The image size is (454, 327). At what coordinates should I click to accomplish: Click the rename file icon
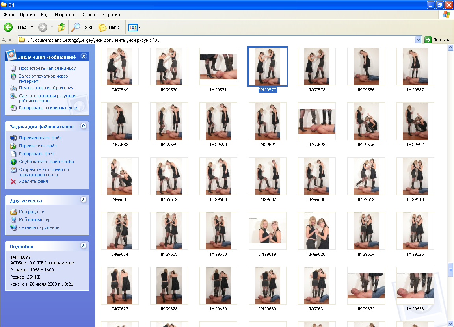(13, 138)
